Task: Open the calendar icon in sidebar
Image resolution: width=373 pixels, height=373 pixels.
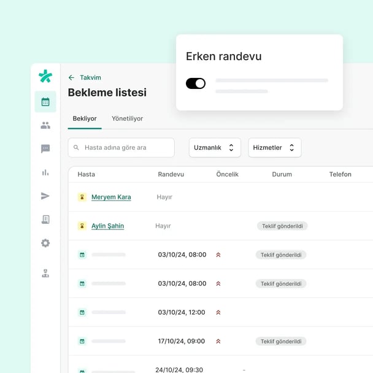Action: (45, 102)
